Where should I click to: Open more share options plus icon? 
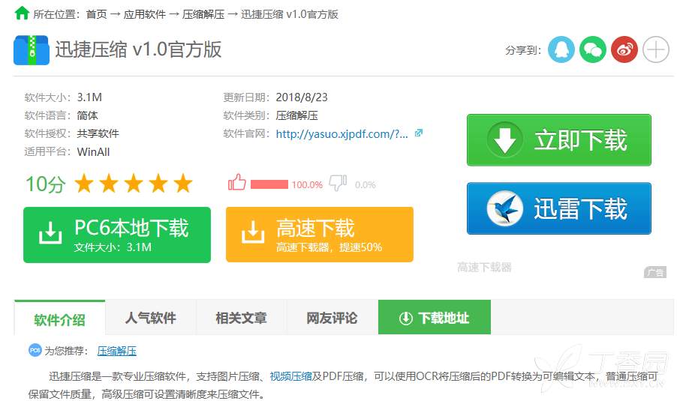(655, 49)
